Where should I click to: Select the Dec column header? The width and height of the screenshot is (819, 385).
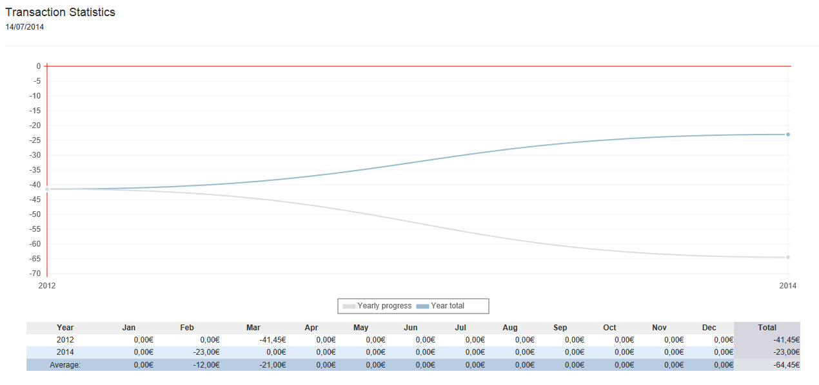point(709,328)
